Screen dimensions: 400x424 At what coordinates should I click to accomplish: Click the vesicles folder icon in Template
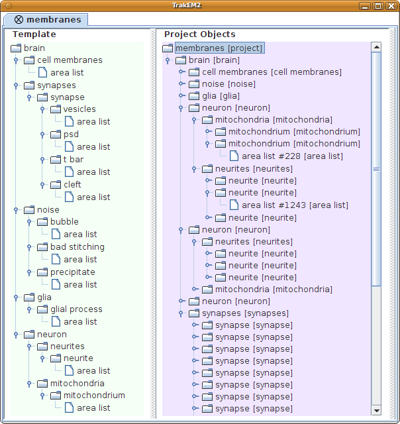[x=56, y=109]
